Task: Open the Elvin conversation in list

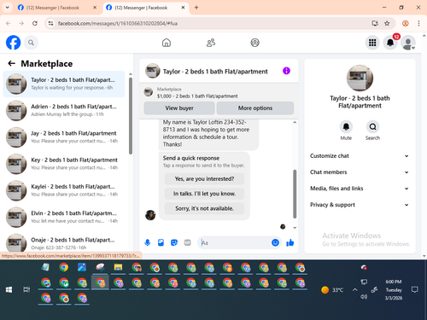Action: 64,217
